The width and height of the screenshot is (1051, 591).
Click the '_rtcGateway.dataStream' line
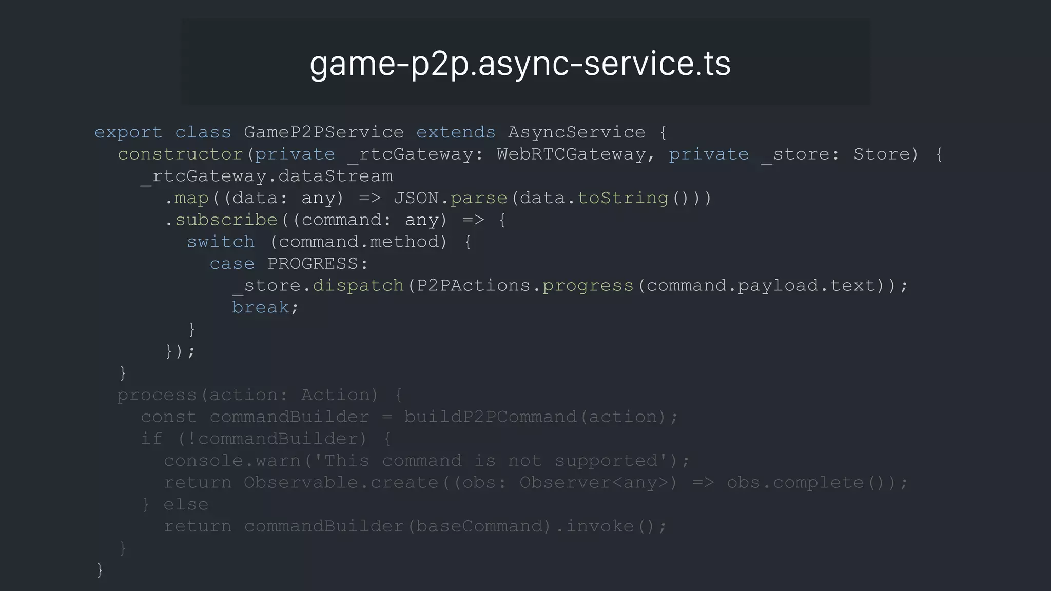click(x=266, y=176)
